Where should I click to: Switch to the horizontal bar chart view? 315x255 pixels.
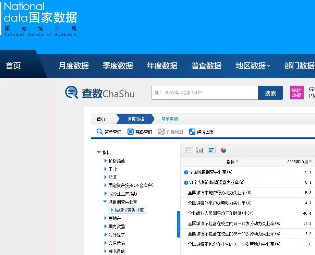212,149
